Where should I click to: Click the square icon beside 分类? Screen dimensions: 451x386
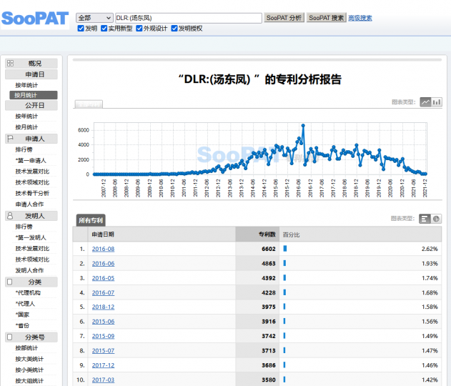point(9,282)
